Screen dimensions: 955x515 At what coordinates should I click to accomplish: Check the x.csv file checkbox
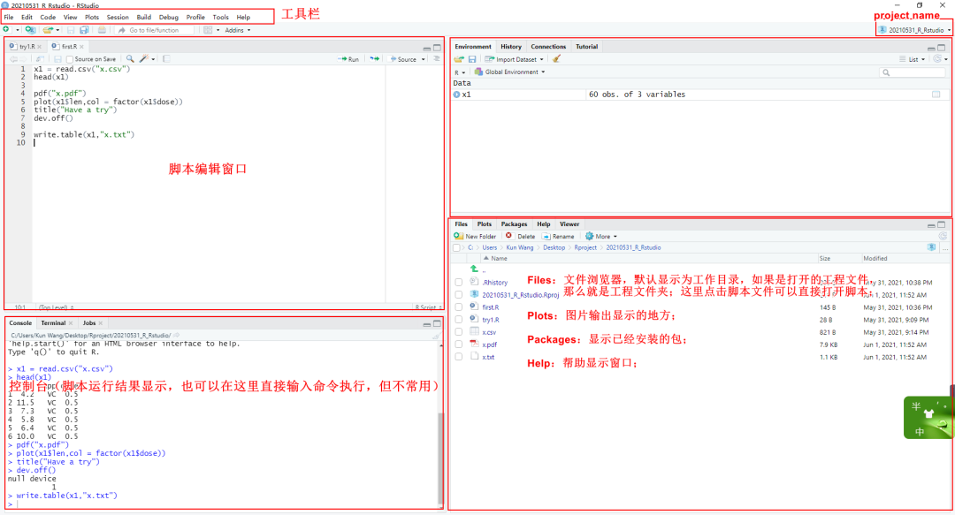coord(459,332)
